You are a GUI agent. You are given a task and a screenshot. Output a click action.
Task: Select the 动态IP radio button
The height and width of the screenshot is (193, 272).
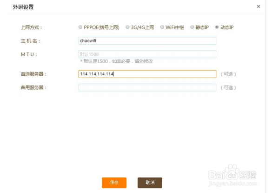point(217,27)
